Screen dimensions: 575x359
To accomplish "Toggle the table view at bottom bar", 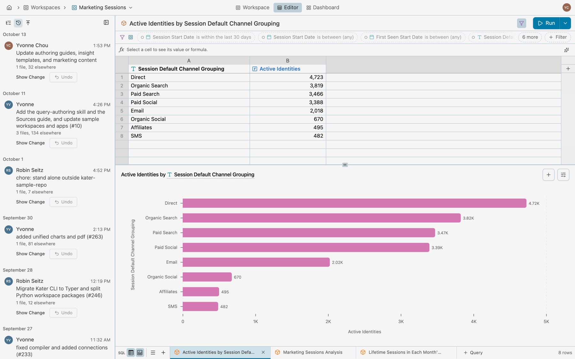I will (x=131, y=353).
